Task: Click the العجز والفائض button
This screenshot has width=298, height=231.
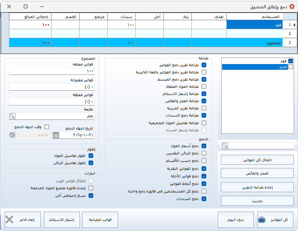Action: [257, 173]
